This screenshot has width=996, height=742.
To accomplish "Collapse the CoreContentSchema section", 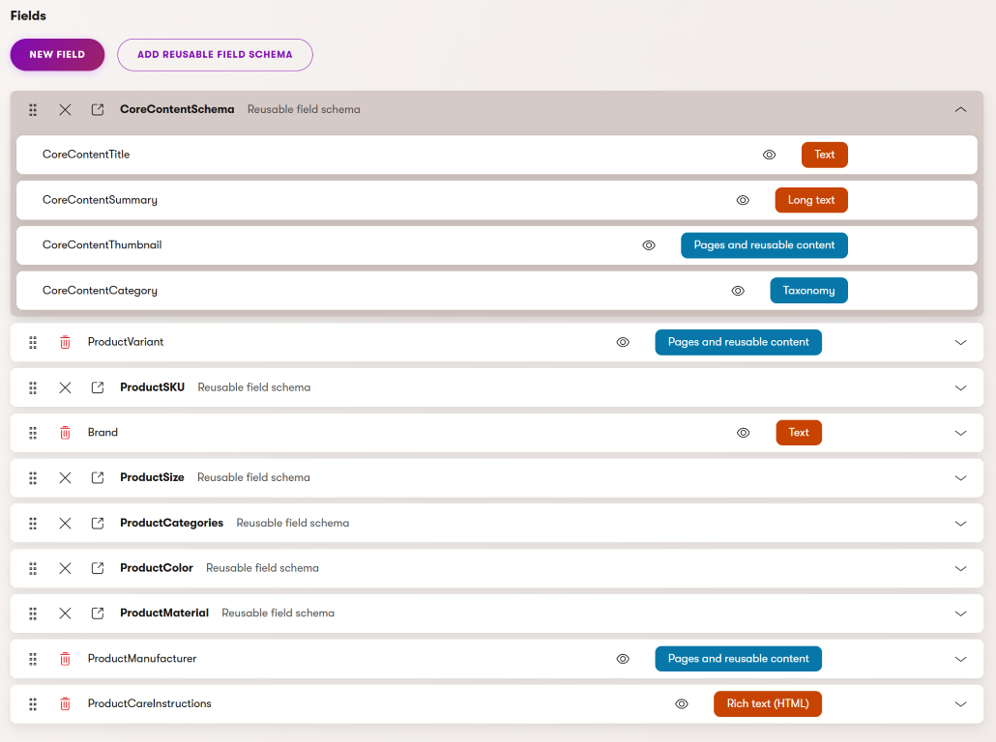I will click(960, 109).
